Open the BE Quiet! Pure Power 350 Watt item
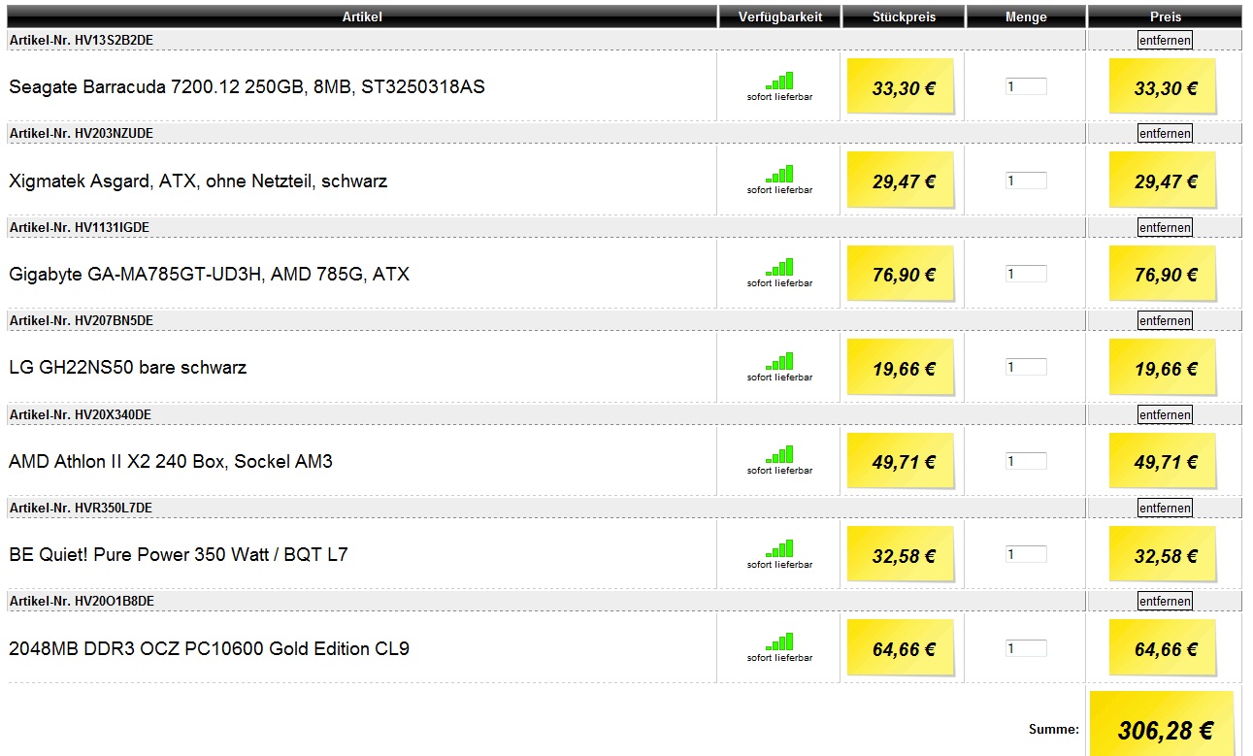 pyautogui.click(x=179, y=555)
